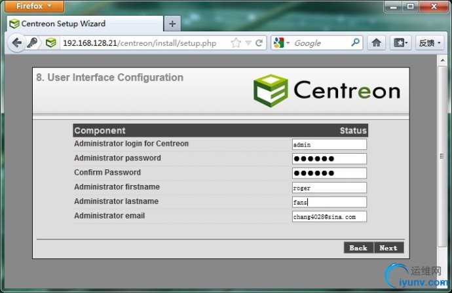This screenshot has width=452, height=293.
Task: Open the 反馈 feedback menu
Action: [x=430, y=43]
